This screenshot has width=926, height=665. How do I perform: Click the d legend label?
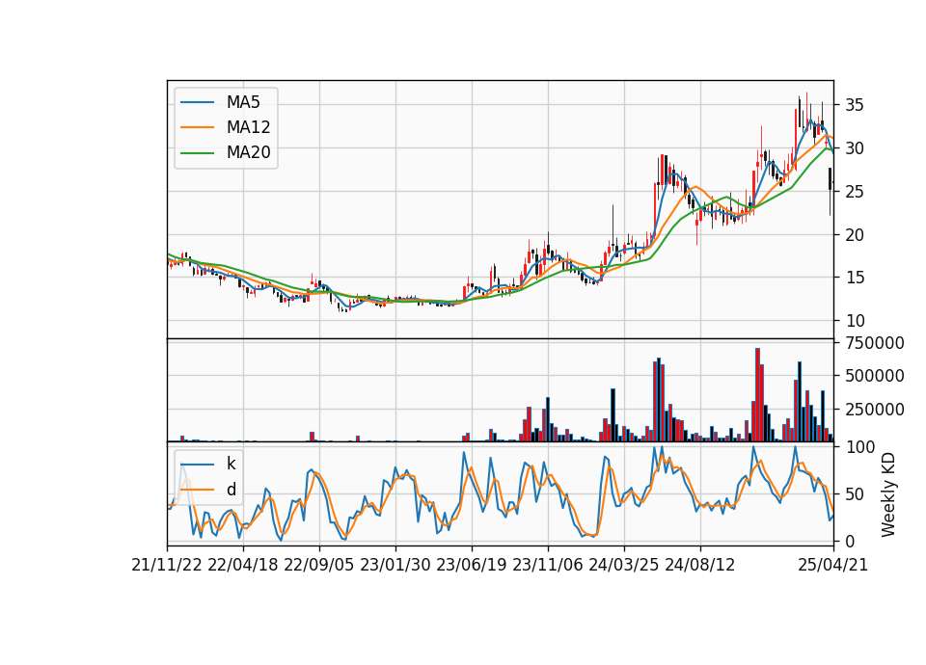tap(231, 490)
